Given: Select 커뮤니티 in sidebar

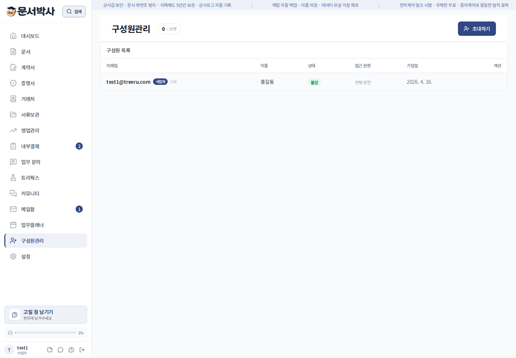Looking at the screenshot, I should [x=46, y=193].
